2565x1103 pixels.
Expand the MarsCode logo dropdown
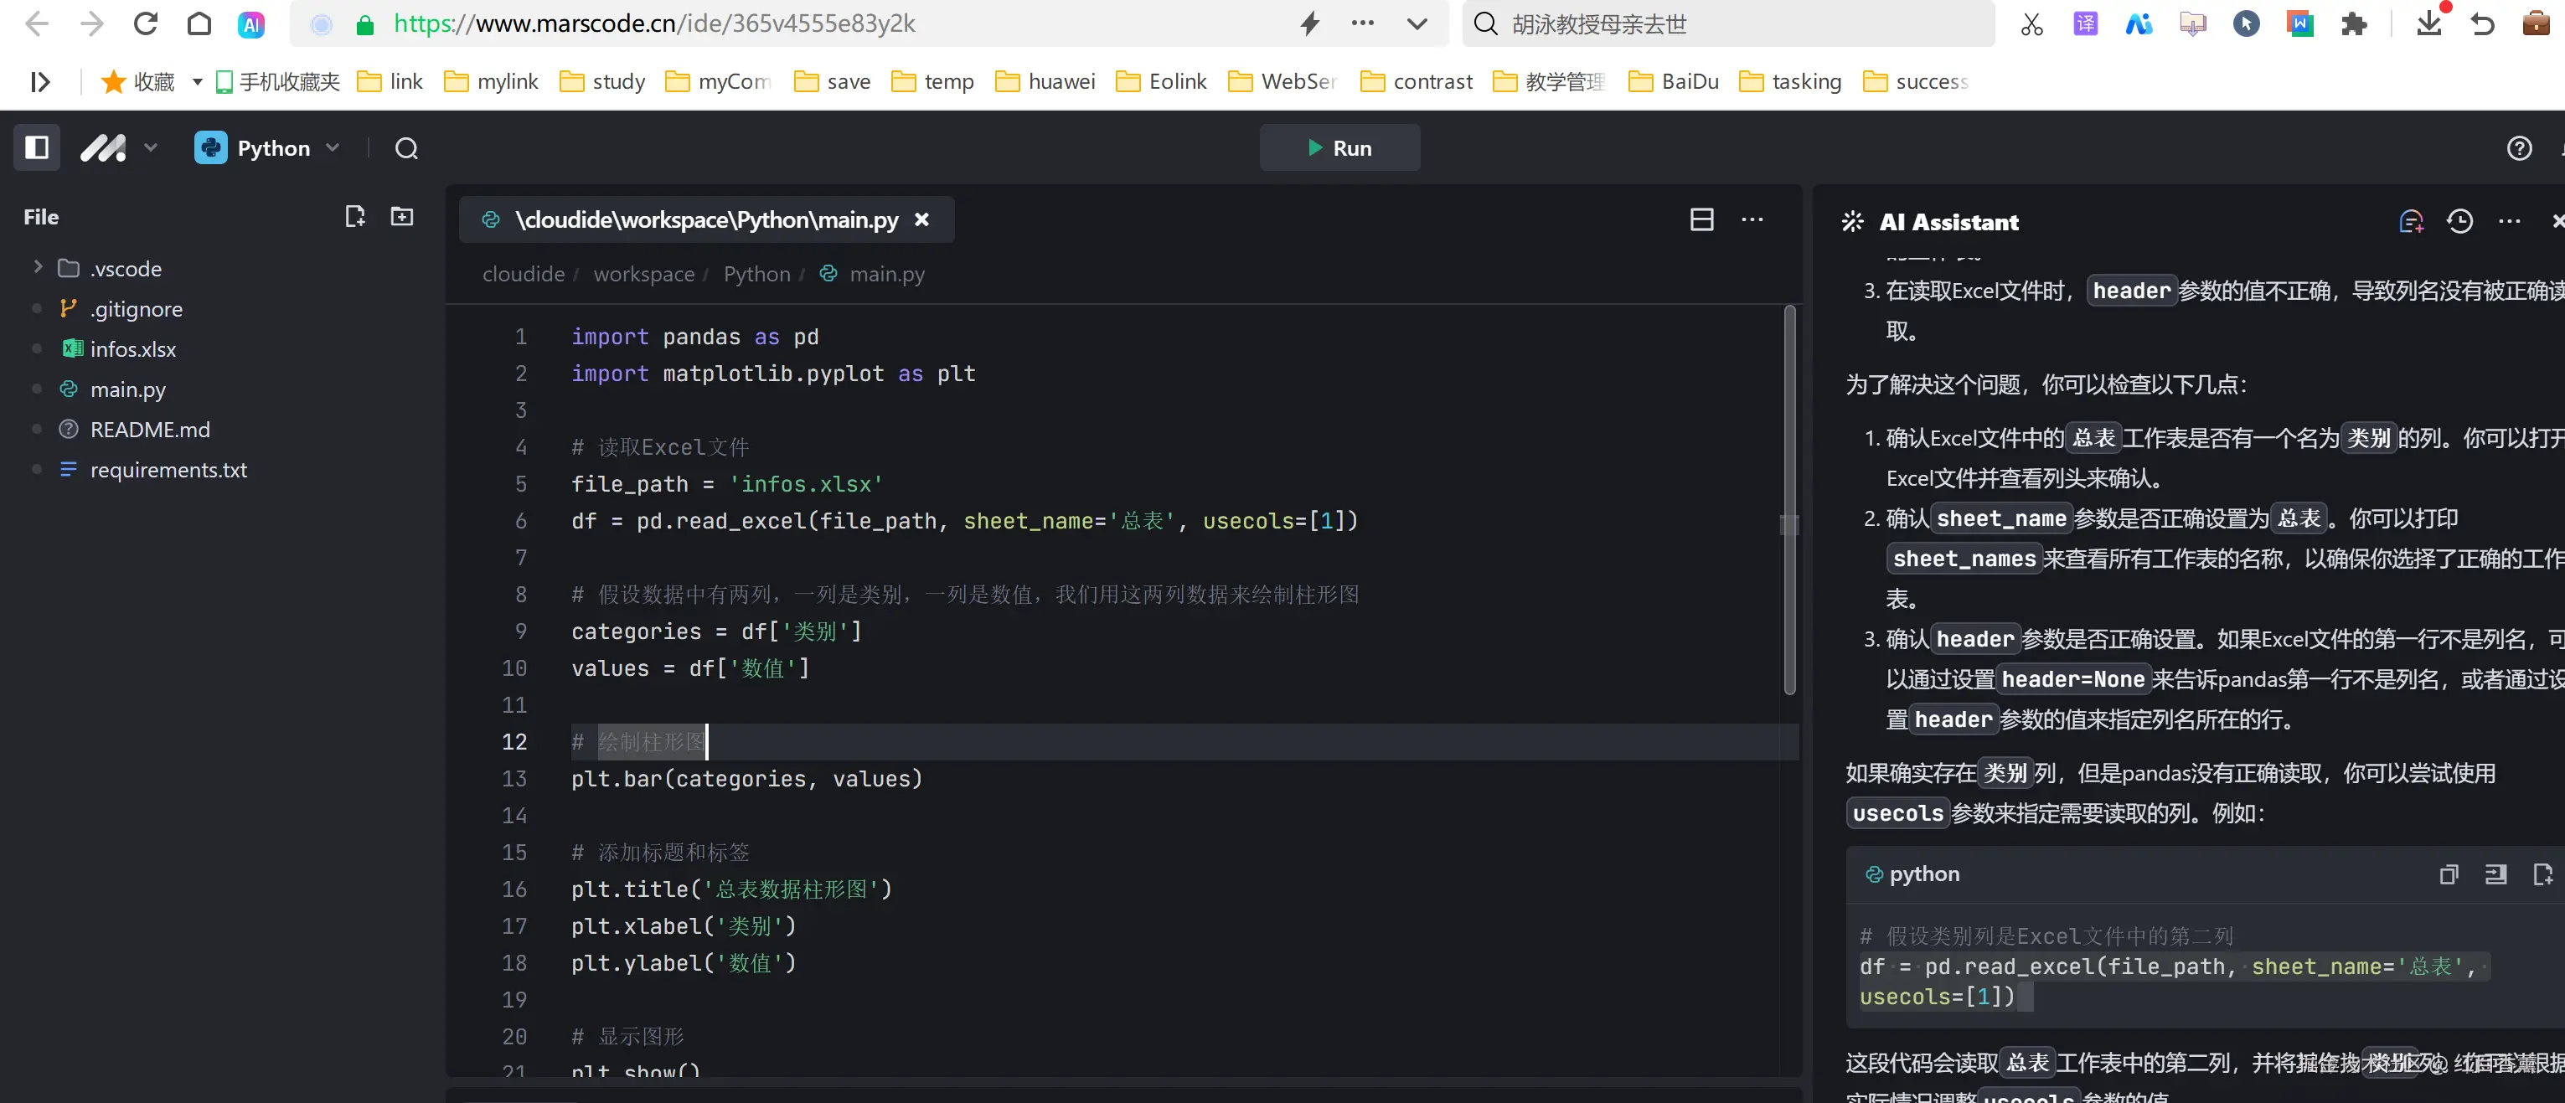(x=150, y=147)
